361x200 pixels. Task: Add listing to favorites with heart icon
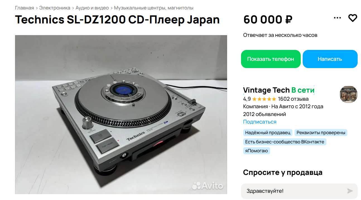click(353, 18)
